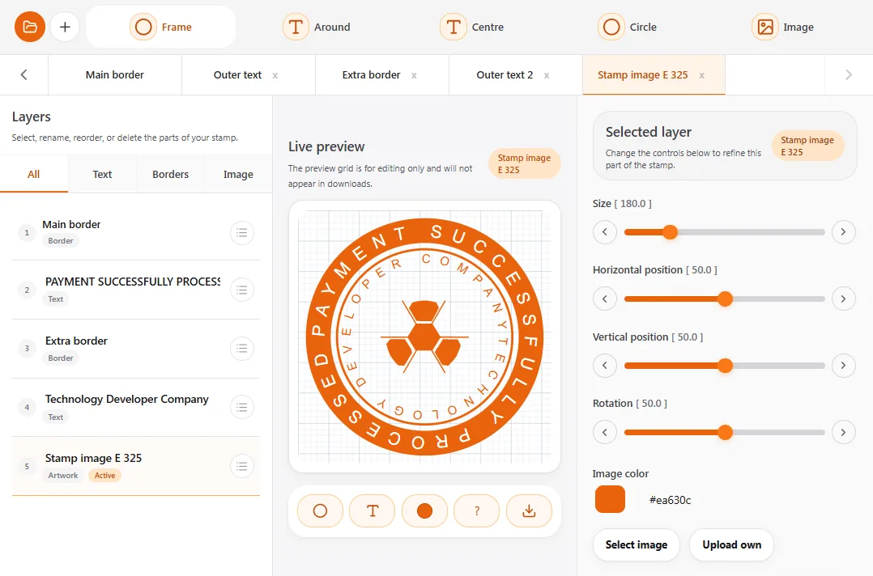Show All layers filter
Image resolution: width=873 pixels, height=576 pixels.
click(x=34, y=174)
